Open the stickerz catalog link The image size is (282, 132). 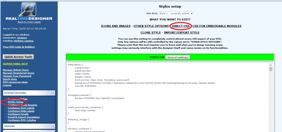click(24, 41)
